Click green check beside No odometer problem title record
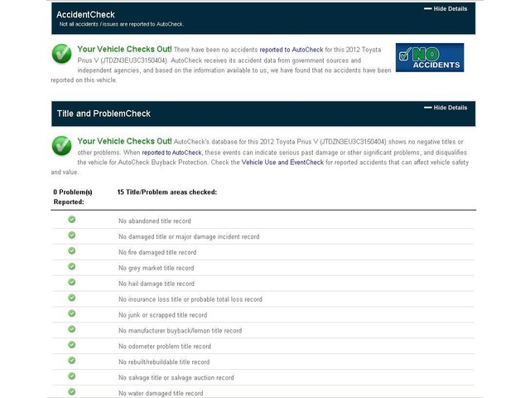This screenshot has width=530, height=398. click(x=72, y=345)
